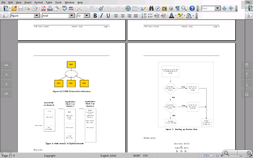
Task: Align text left
Action: point(116,15)
